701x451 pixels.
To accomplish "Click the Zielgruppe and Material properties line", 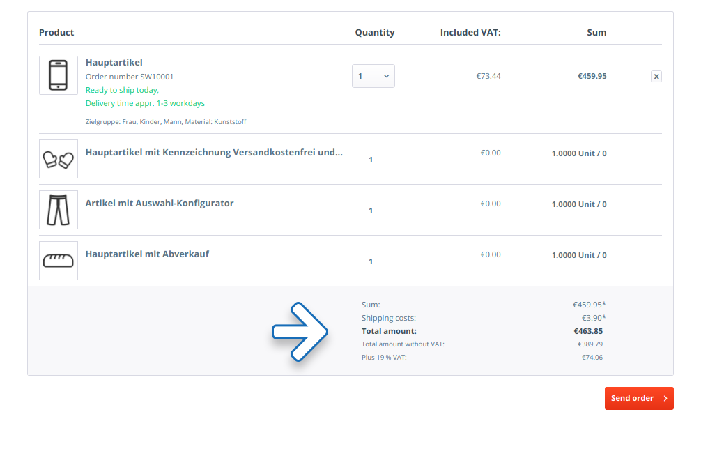I will [166, 122].
